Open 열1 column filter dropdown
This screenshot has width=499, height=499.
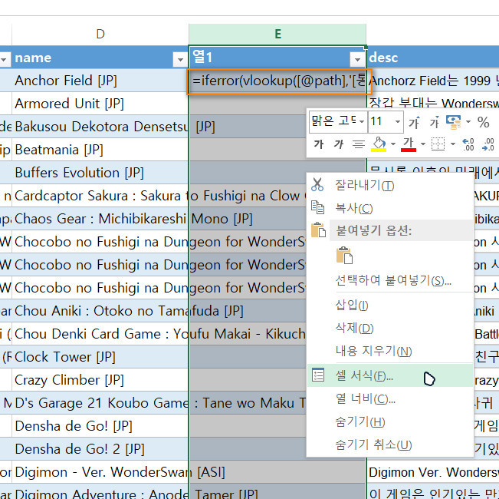[x=357, y=59]
